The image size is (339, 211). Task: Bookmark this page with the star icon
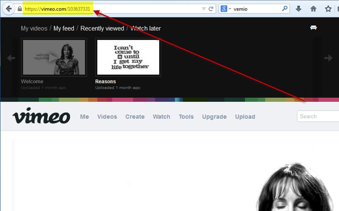click(328, 9)
